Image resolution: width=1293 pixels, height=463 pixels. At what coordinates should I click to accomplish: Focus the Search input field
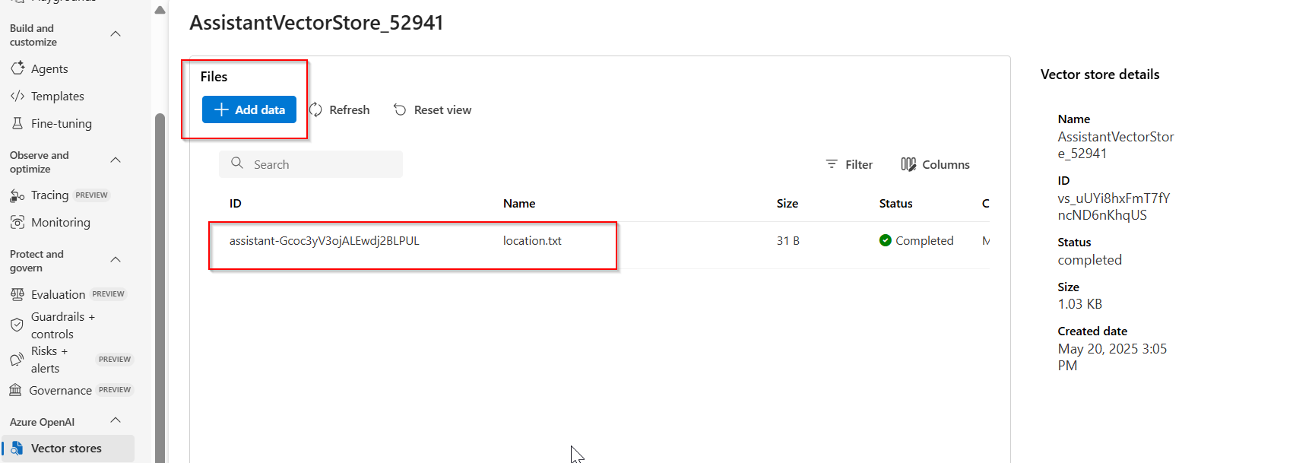coord(311,164)
